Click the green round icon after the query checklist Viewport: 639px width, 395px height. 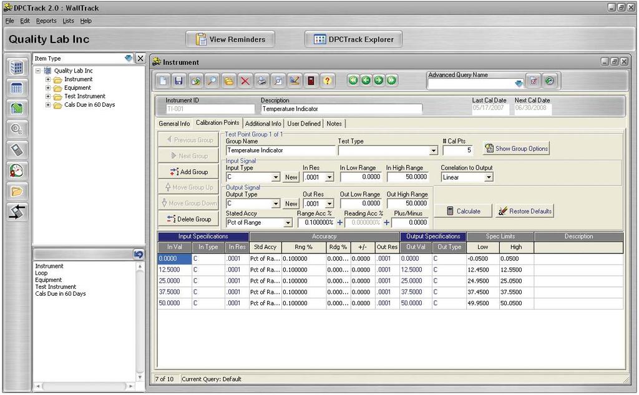tap(549, 81)
